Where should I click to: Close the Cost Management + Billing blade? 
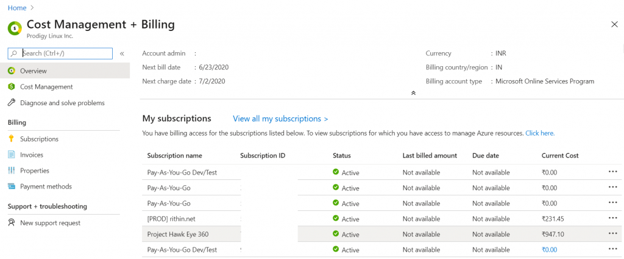(x=614, y=24)
